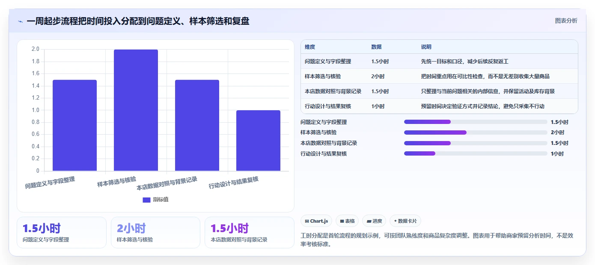This screenshot has height=265, width=595.
Task: Select table cell 问题定义与字段整理
Action: [x=328, y=62]
